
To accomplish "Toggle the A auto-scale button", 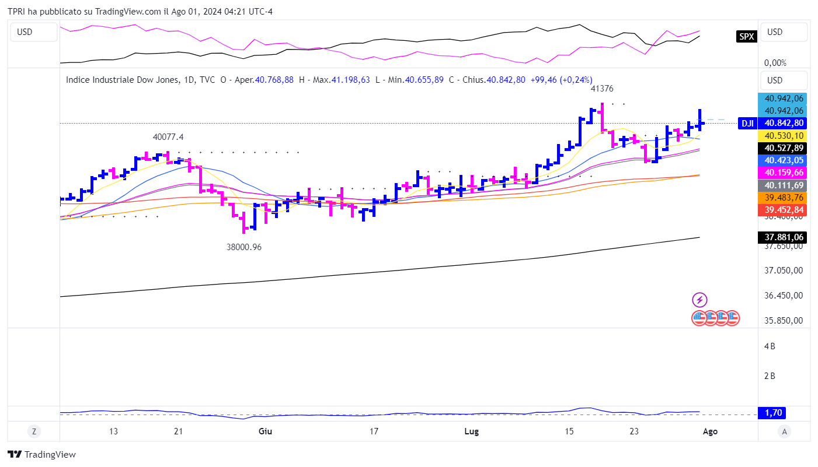I will 785,431.
